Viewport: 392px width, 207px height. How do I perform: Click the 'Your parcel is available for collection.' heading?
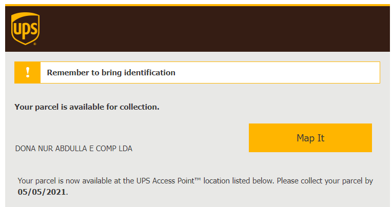point(87,107)
